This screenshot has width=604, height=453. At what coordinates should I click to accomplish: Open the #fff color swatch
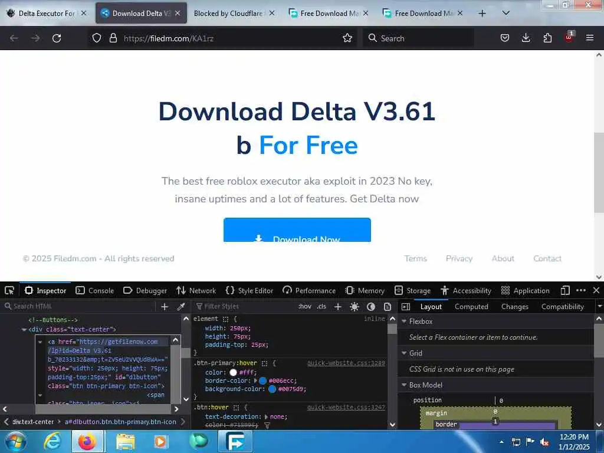click(x=233, y=373)
